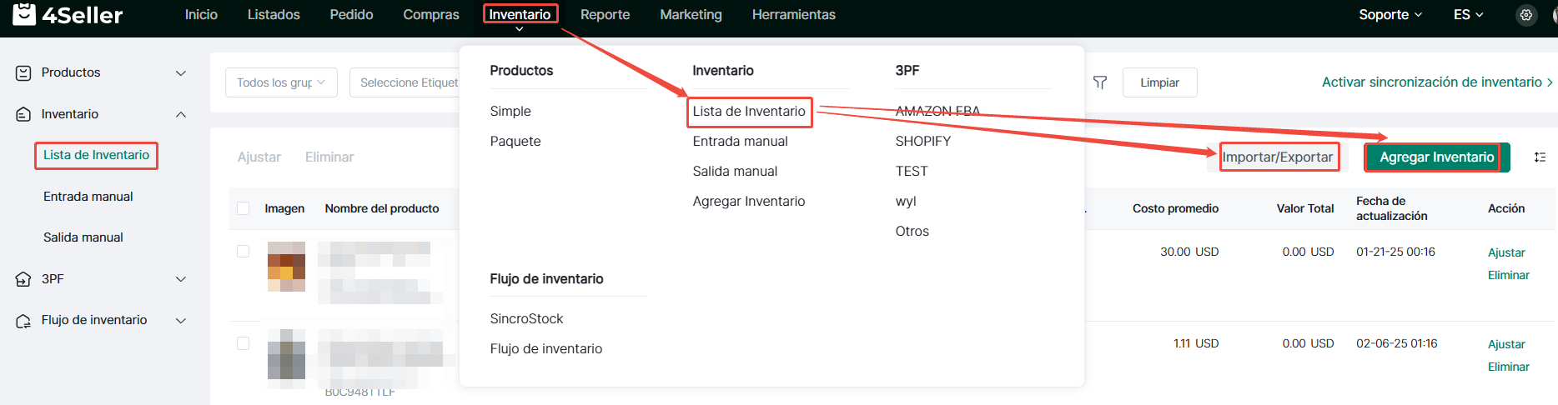Click the Seleccione Etiqueta field
1558x405 pixels.
[x=406, y=82]
